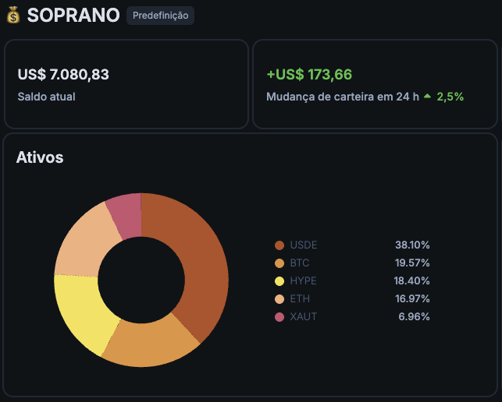Click the Ativos section heading
Screen dimensions: 502x402
40,157
